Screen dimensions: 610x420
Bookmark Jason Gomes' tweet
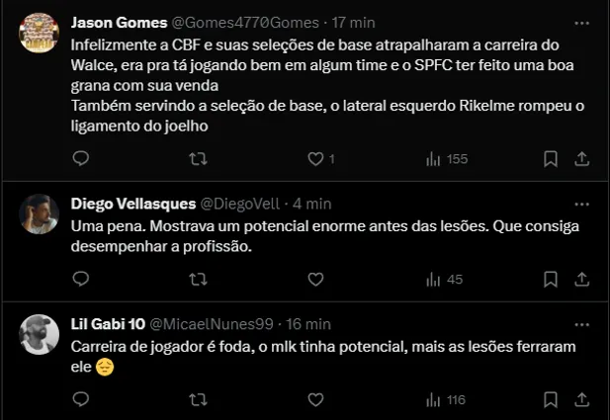(551, 158)
